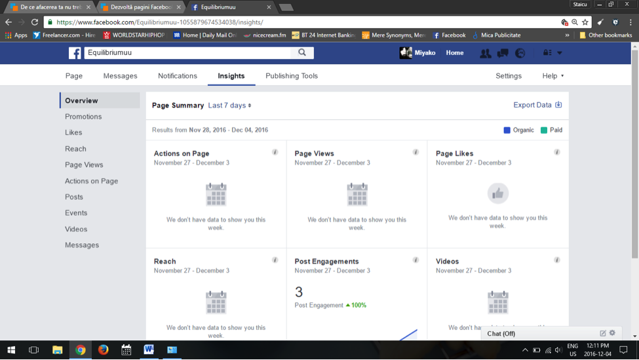Screen dimensions: 639x360
Task: Change the Last 7 days range
Action: (x=229, y=105)
